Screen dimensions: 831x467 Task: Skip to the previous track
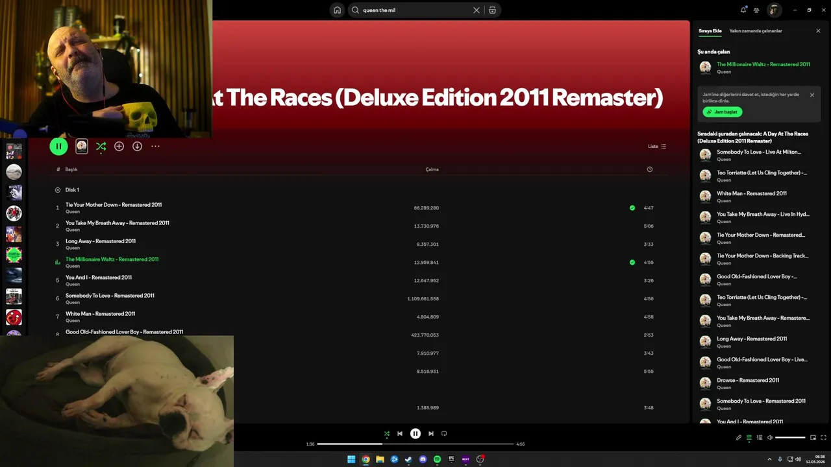click(x=400, y=434)
